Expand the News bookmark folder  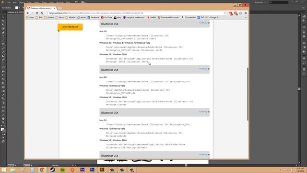59,17
